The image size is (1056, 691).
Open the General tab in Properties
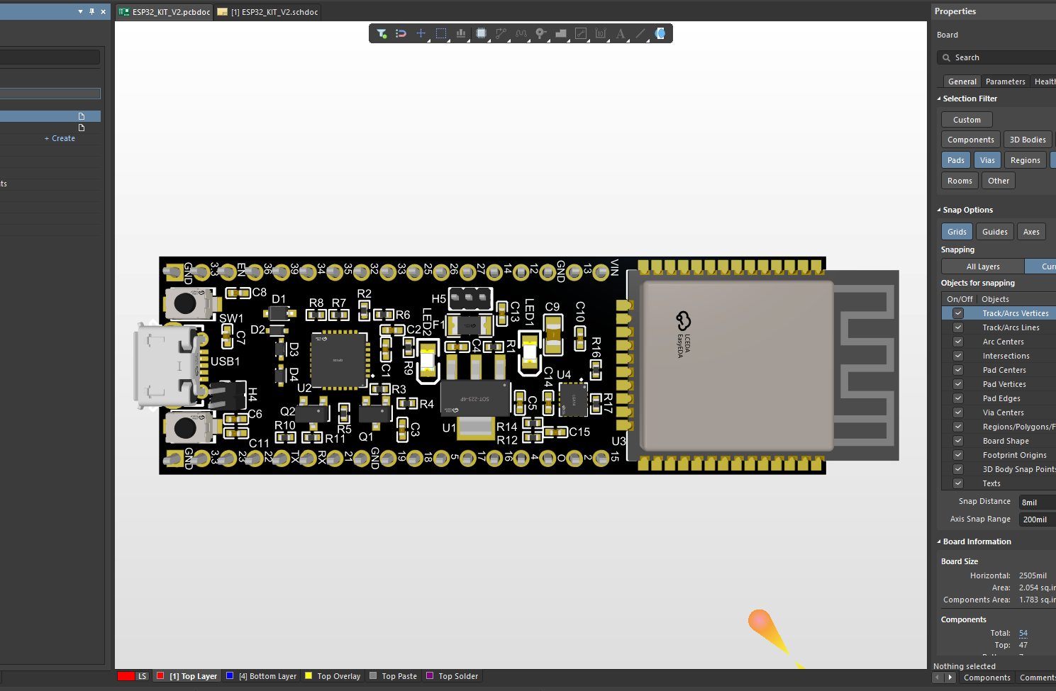coord(962,82)
